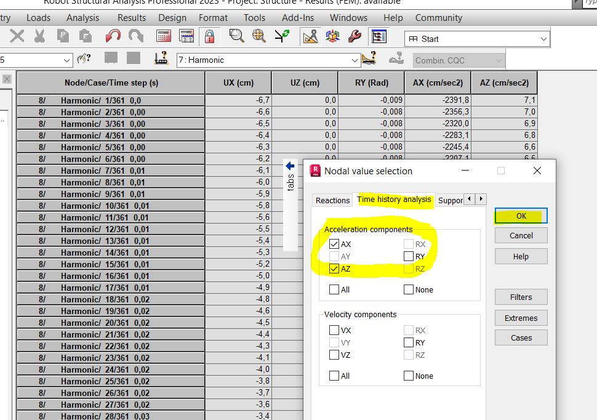Open the Results menu

point(131,18)
